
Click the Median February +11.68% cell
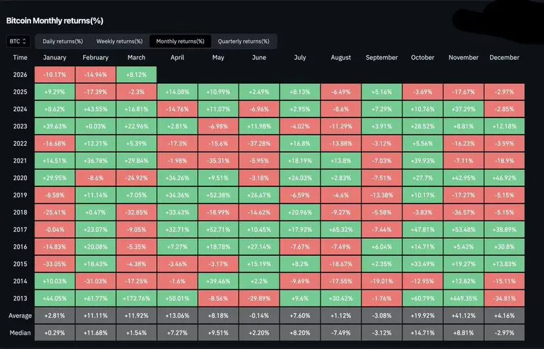click(95, 333)
